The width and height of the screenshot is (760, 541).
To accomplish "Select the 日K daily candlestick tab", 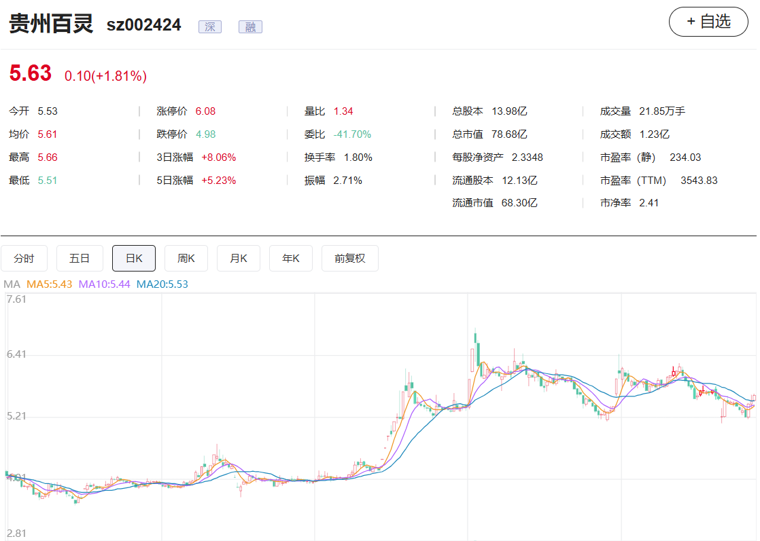I will 134,259.
